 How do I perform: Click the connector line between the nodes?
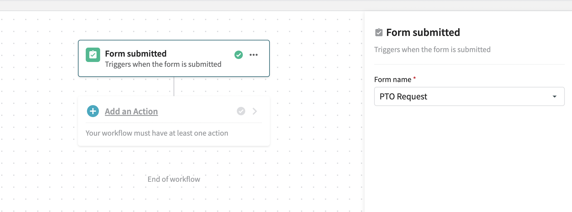(174, 87)
